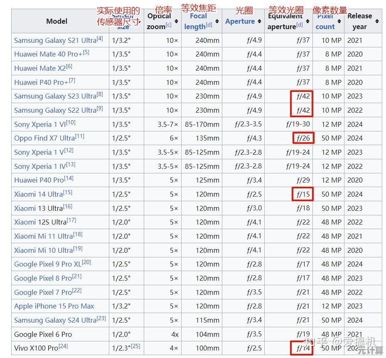Sort by Release year using header arrows
The height and width of the screenshot is (358, 386).
point(377,21)
